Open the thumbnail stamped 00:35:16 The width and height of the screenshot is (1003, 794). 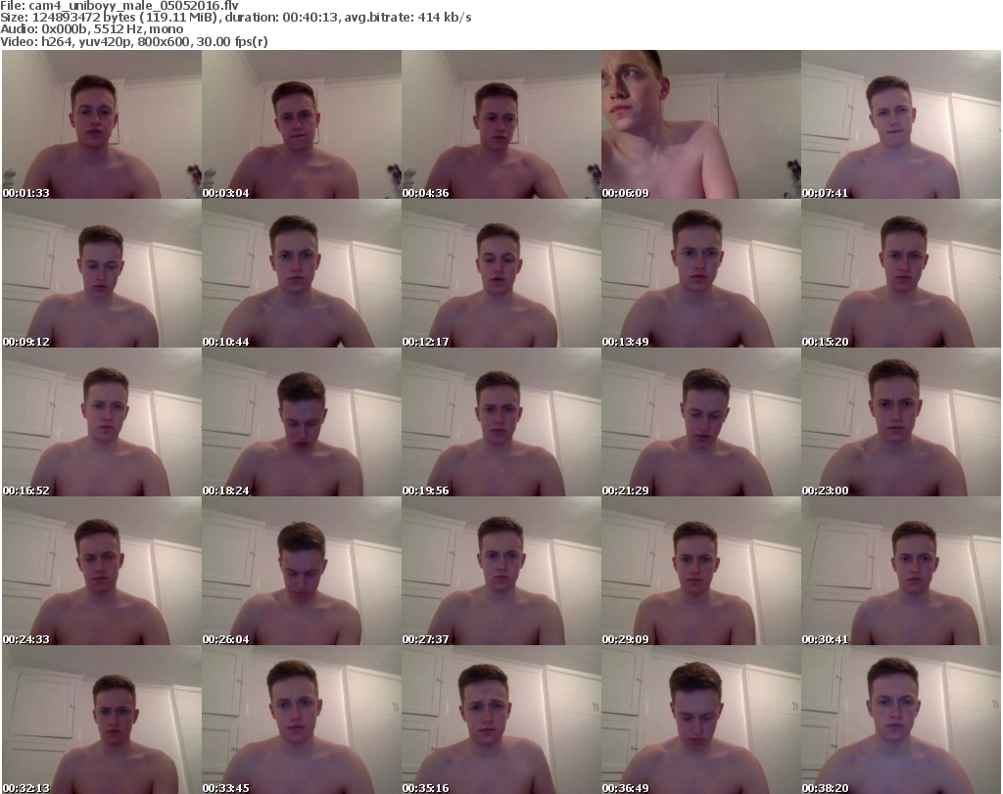click(x=501, y=720)
